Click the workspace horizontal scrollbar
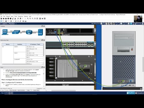 64,91
